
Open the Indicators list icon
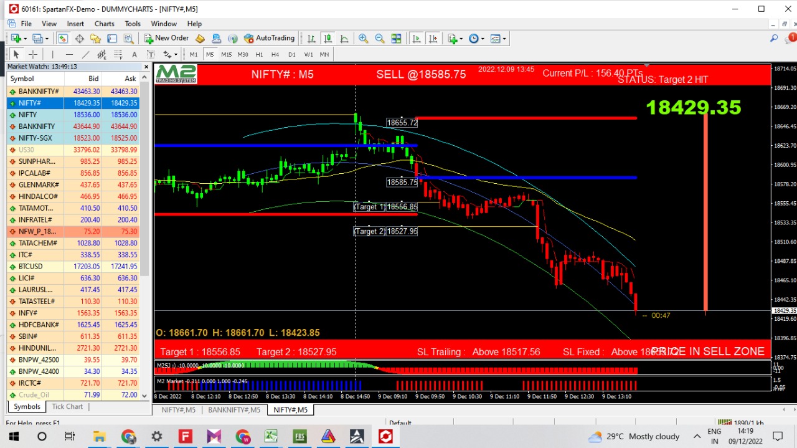click(453, 39)
